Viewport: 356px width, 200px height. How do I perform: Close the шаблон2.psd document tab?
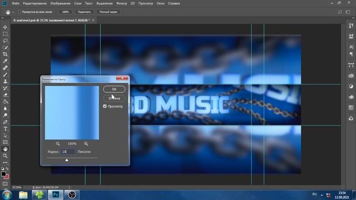pos(93,20)
